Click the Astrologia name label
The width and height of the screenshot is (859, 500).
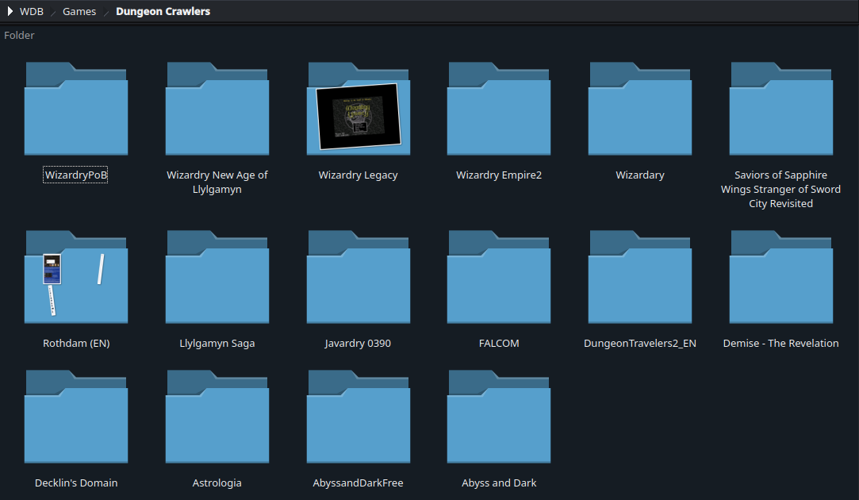pyautogui.click(x=217, y=483)
